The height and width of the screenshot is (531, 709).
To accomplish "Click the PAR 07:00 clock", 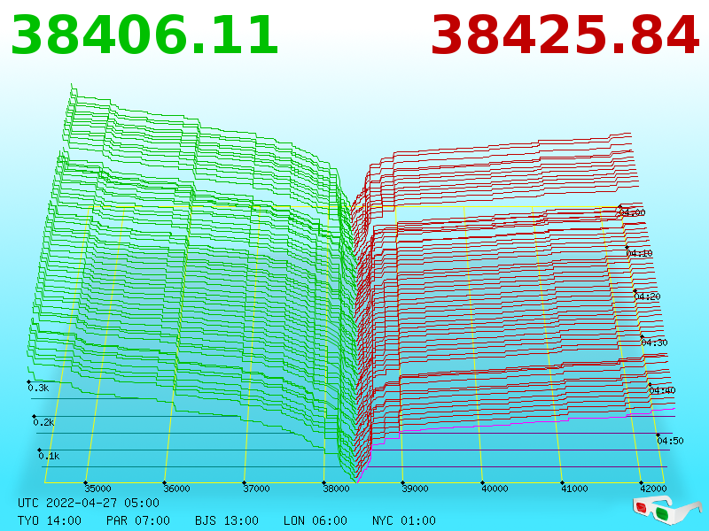I will point(138,520).
